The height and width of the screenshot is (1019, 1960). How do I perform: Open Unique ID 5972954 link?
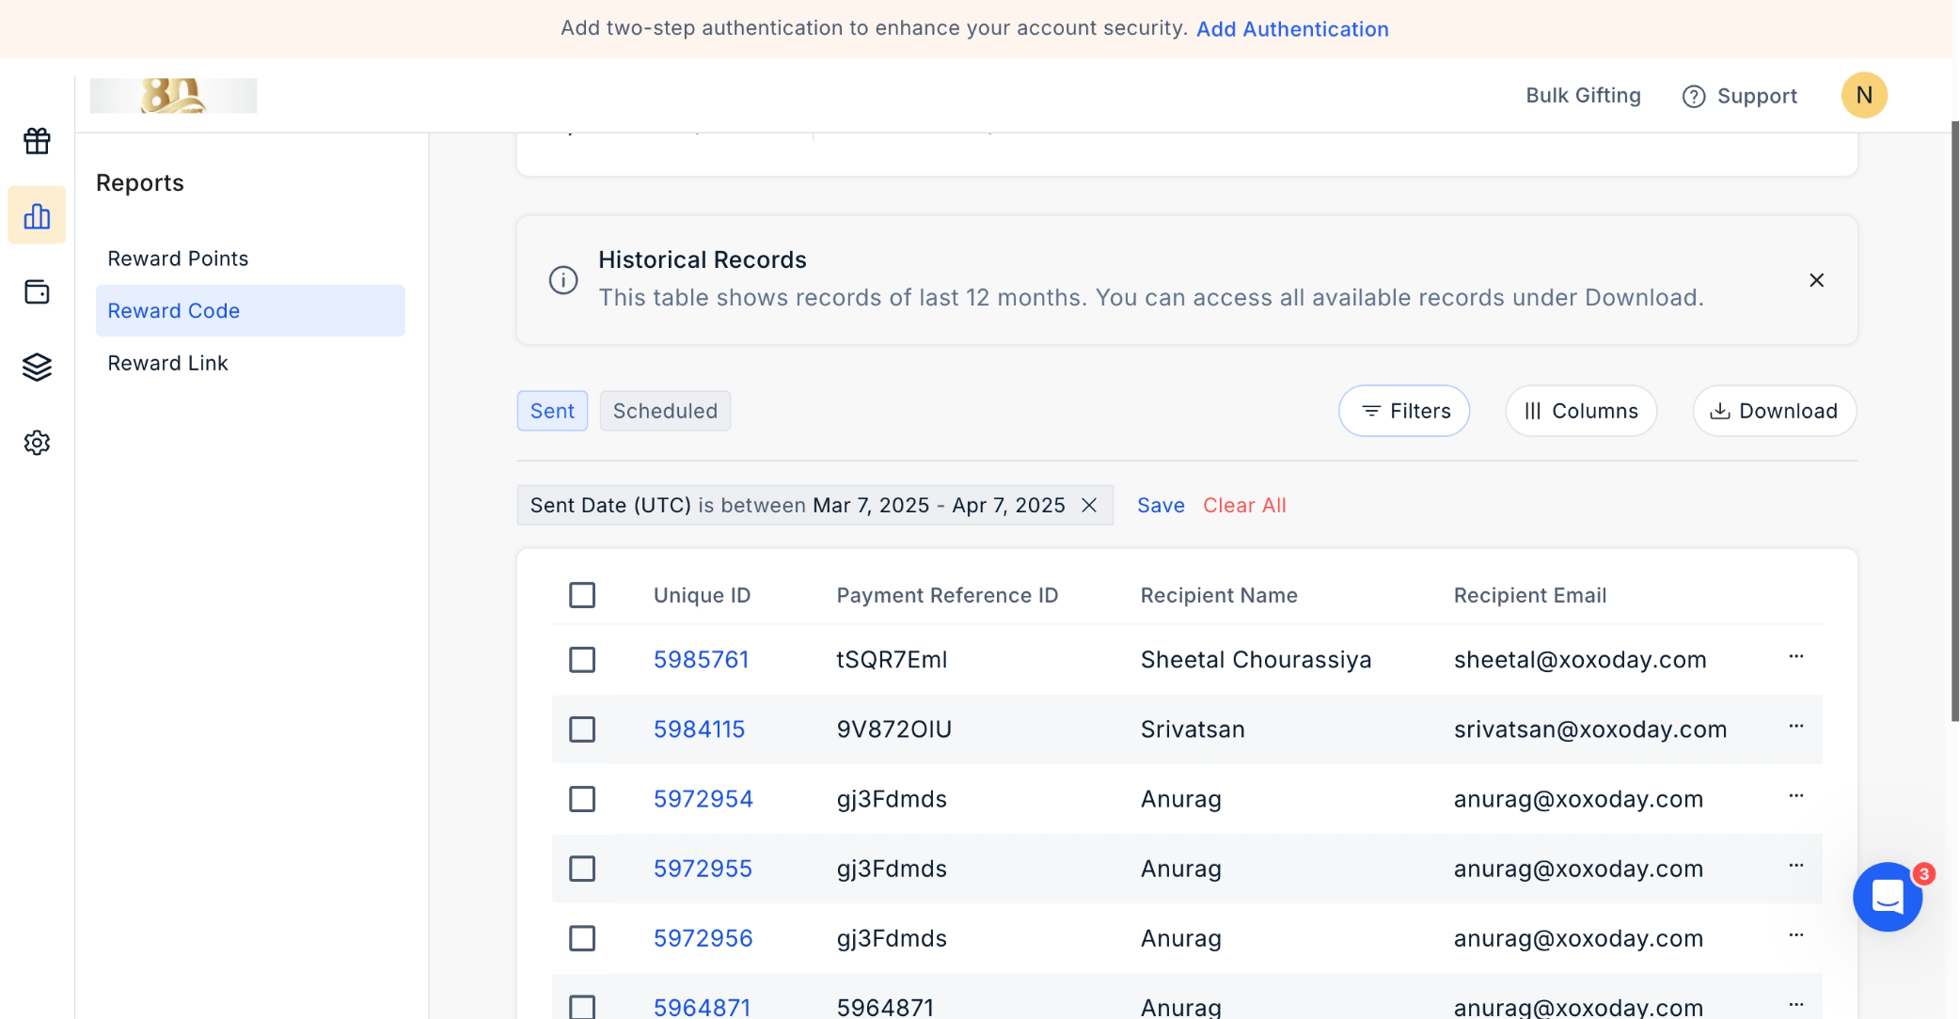pos(703,799)
